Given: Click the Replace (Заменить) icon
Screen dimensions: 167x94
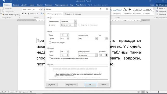Looking at the screenshot, I should (157, 11).
